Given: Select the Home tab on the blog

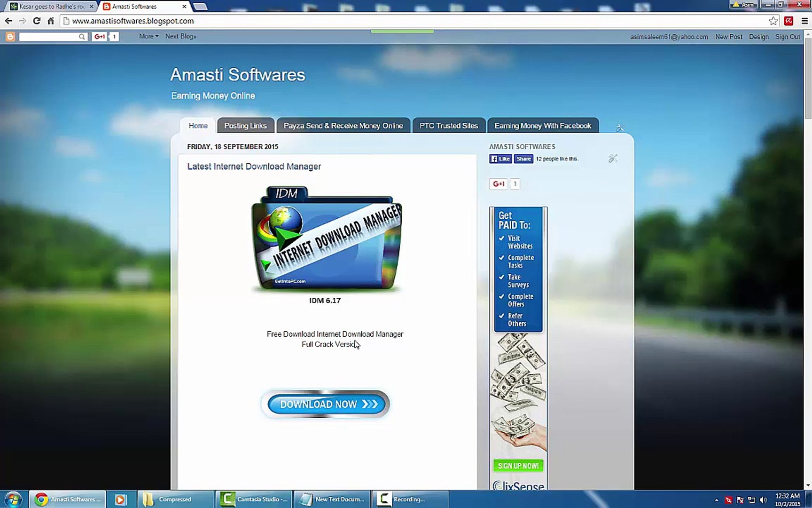Looking at the screenshot, I should tap(198, 126).
